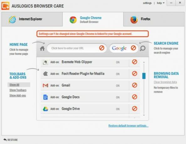
Task: Click the Evernote Web Clipper row name
Action: pyautogui.click(x=77, y=62)
